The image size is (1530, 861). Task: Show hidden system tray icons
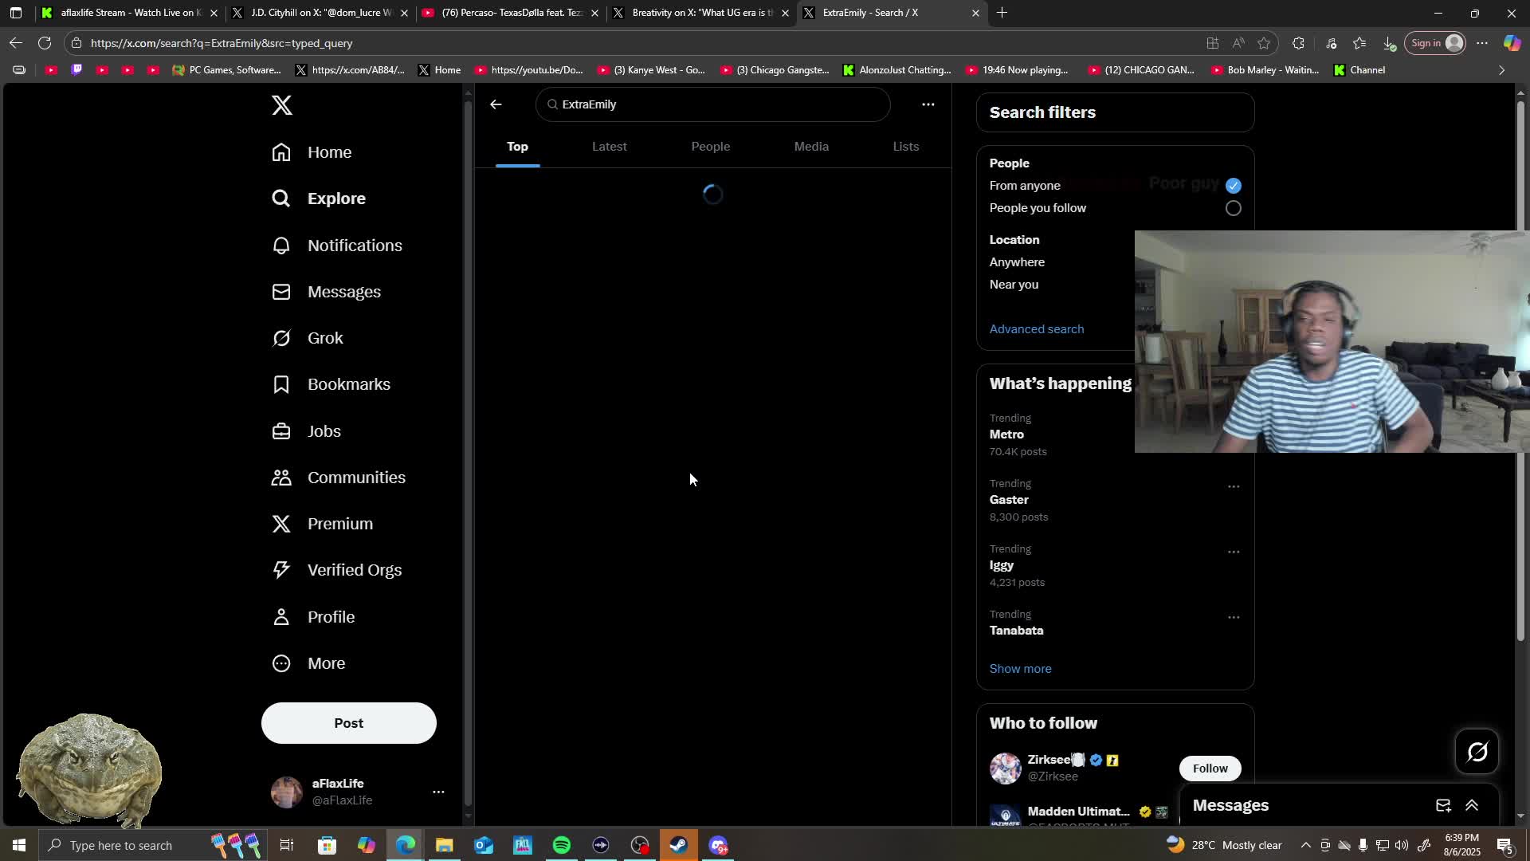click(1305, 845)
